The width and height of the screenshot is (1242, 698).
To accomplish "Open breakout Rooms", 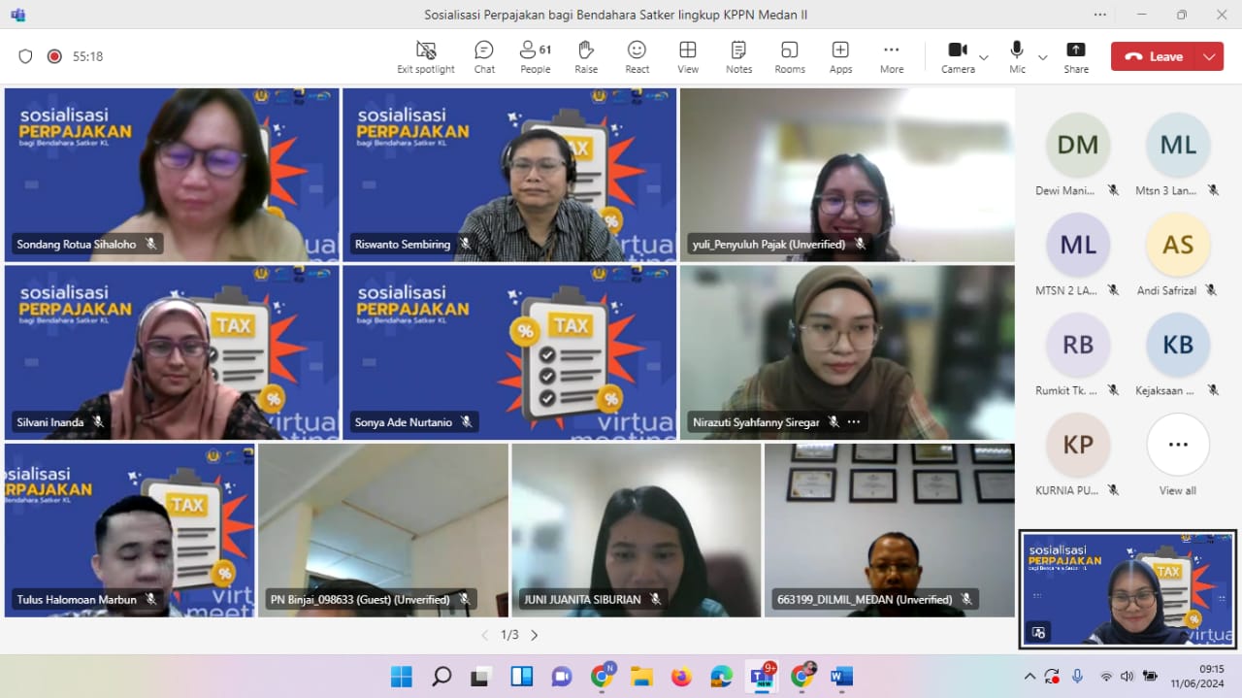I will click(x=790, y=56).
